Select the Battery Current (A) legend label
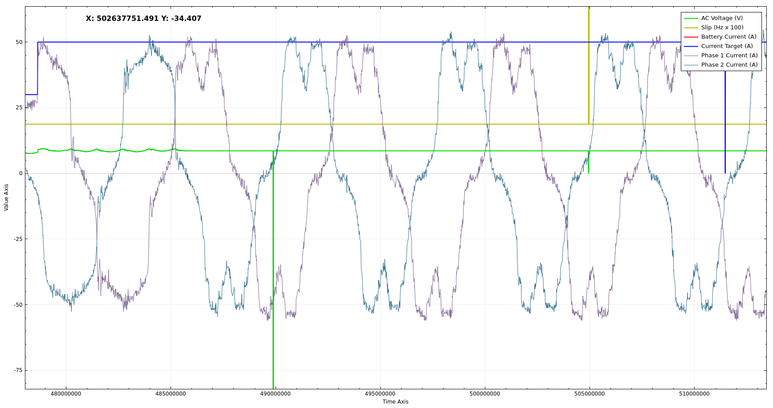This screenshot has height=408, width=773. tap(728, 37)
